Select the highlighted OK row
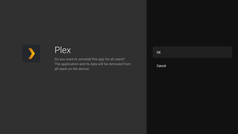238x134 pixels. [x=192, y=52]
